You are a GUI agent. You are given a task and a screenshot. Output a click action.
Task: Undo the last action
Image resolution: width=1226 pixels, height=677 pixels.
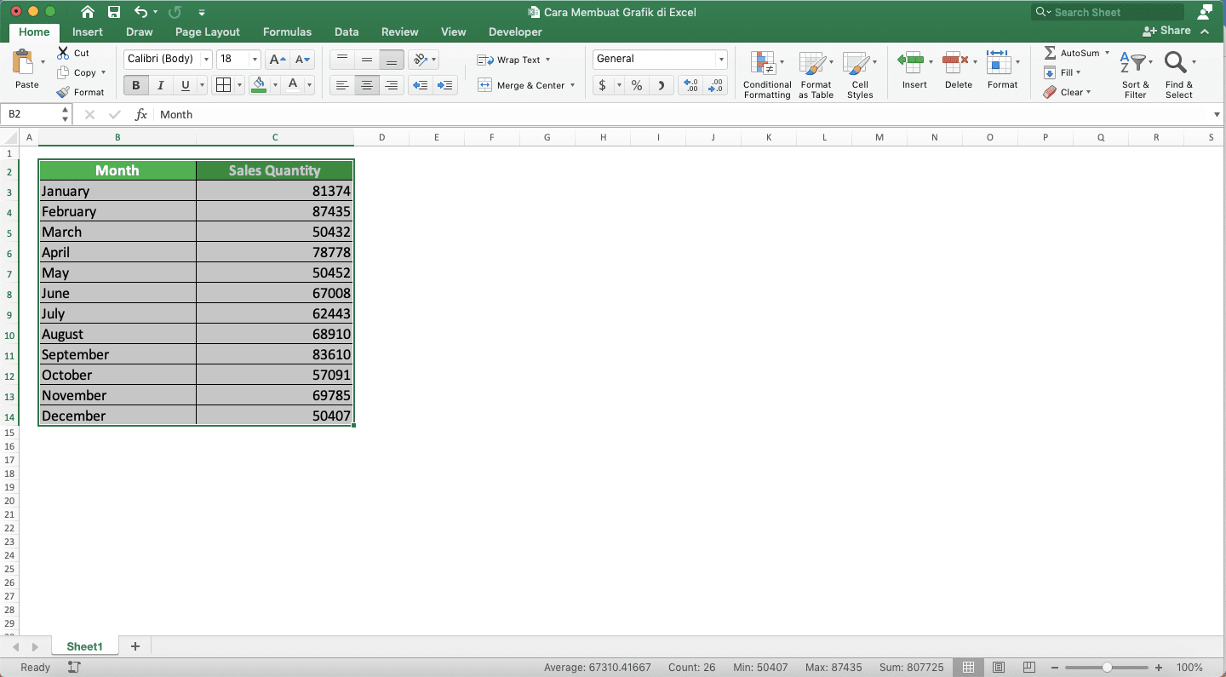(x=141, y=12)
